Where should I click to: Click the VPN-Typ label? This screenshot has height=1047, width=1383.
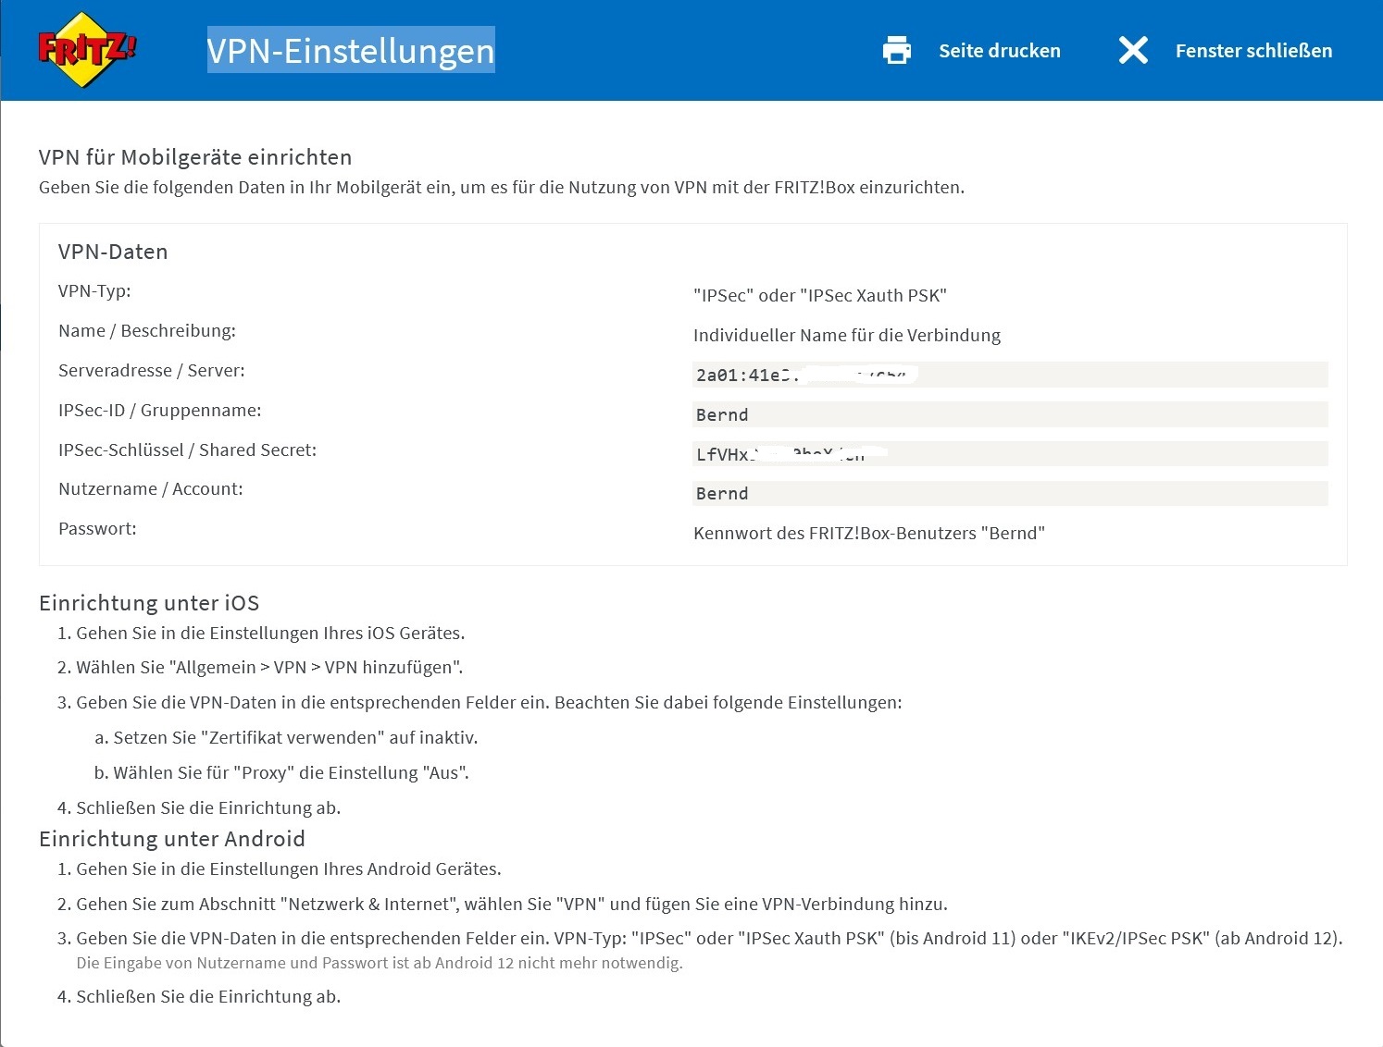point(94,291)
